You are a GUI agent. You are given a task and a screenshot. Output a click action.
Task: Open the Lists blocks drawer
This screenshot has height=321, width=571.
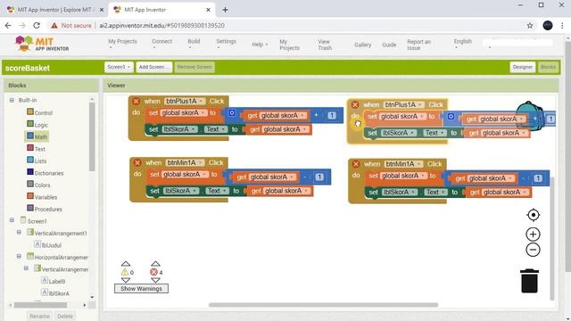[x=37, y=160]
